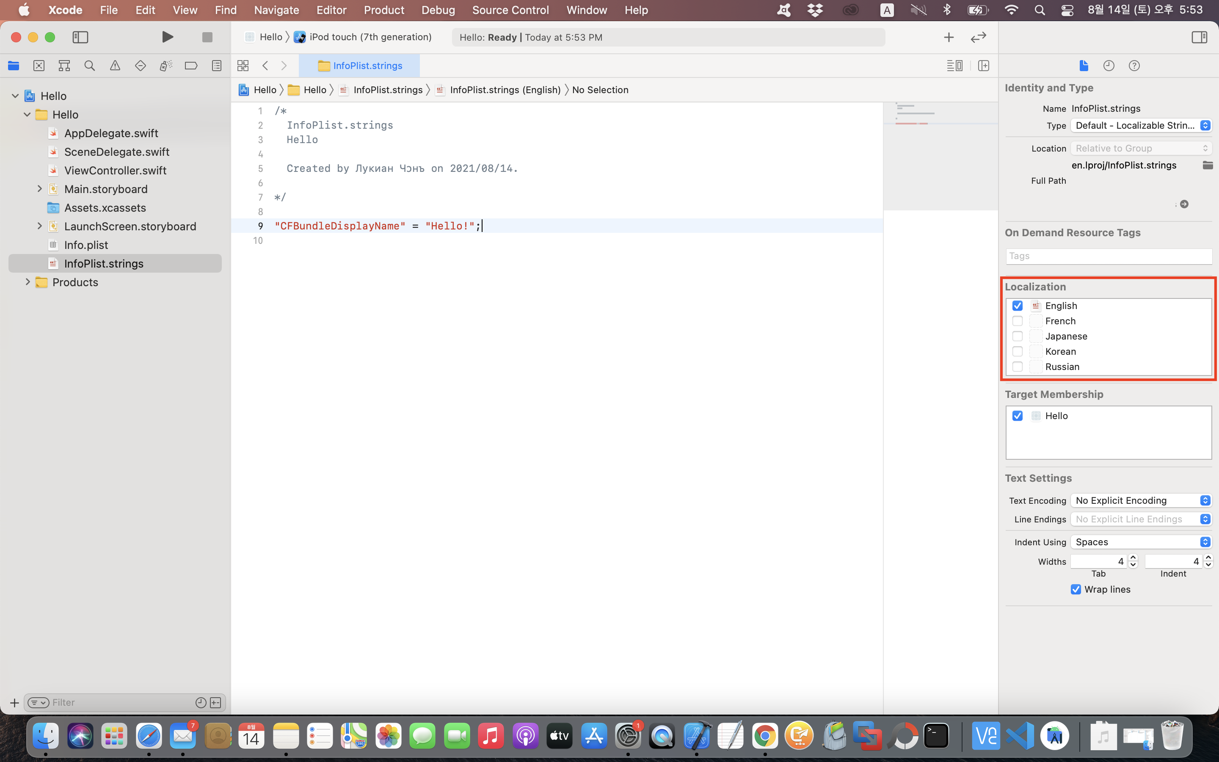Enable the Japanese localization checkbox
The height and width of the screenshot is (762, 1219).
coord(1017,336)
